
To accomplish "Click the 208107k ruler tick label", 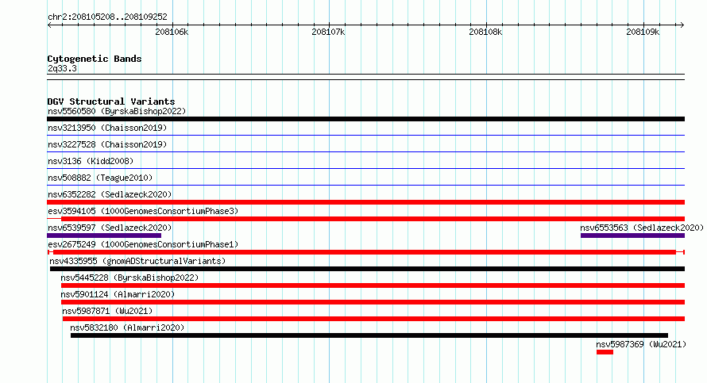I will tap(328, 32).
